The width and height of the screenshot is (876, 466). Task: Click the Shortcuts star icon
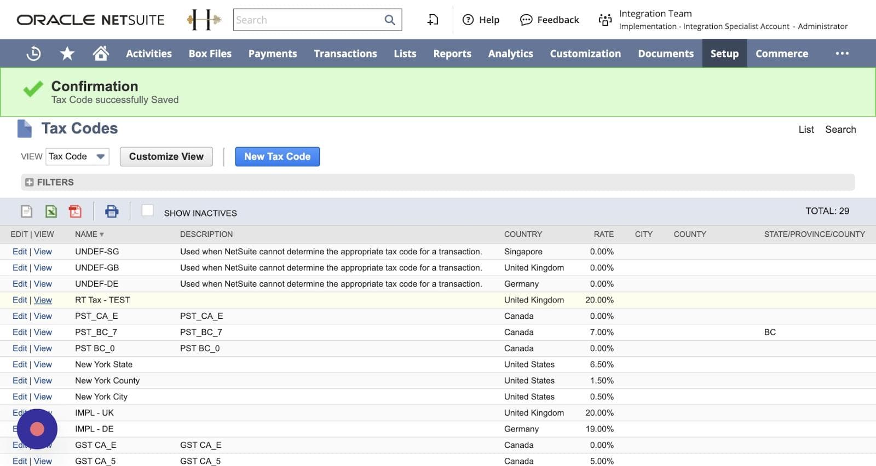coord(67,54)
